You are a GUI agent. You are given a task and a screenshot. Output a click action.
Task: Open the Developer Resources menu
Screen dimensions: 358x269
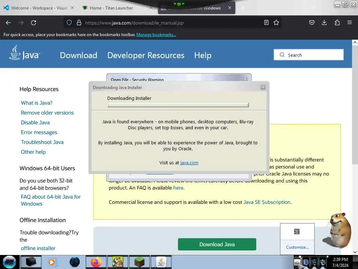146,55
